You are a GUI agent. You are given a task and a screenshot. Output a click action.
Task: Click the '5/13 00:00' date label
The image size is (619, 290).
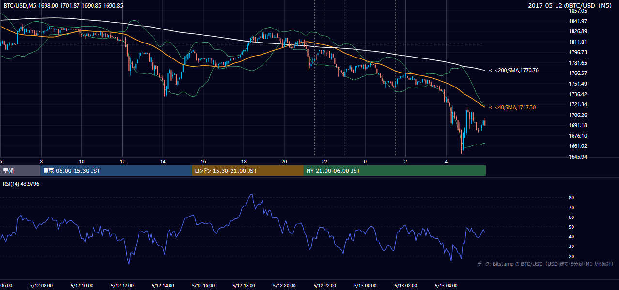pos(365,285)
